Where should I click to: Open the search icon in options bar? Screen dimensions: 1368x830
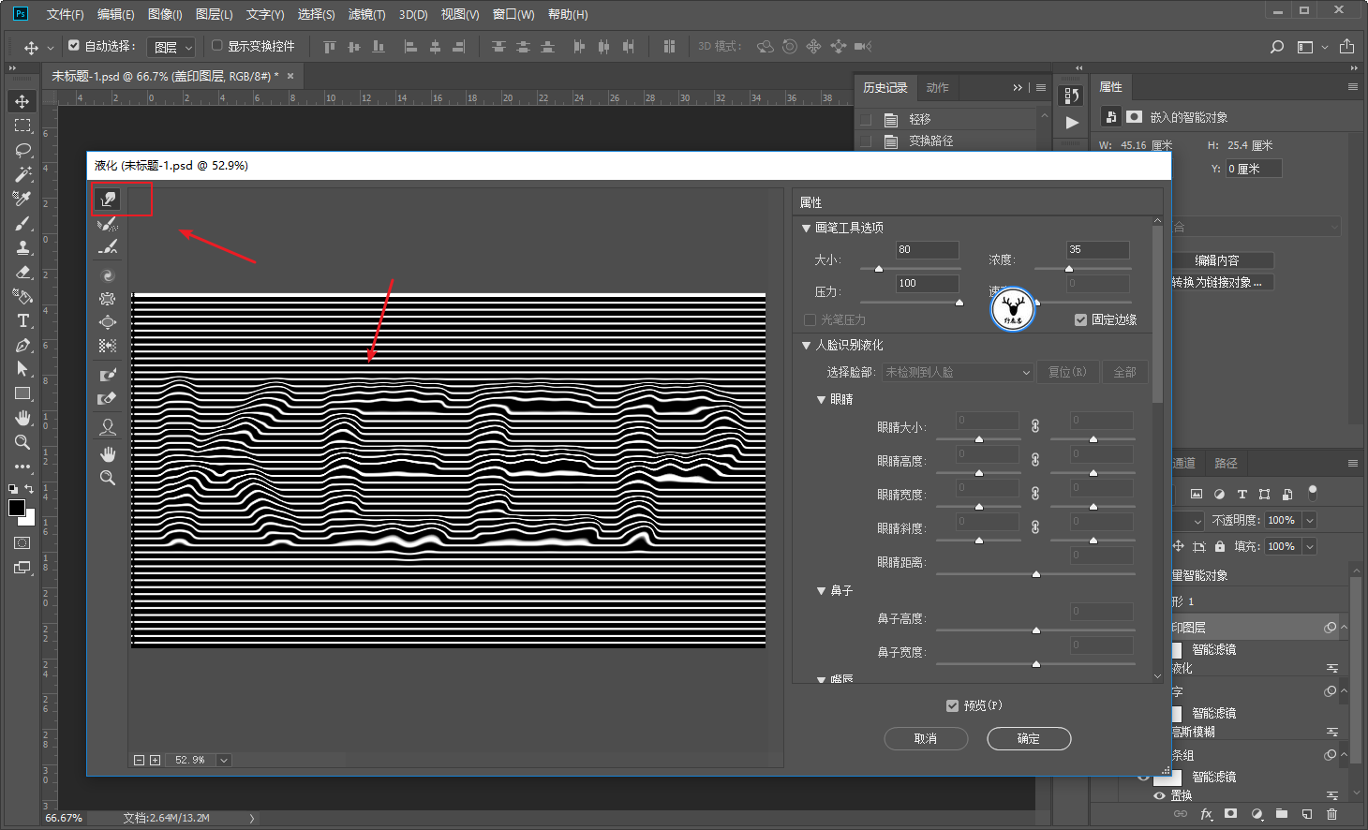tap(1276, 47)
